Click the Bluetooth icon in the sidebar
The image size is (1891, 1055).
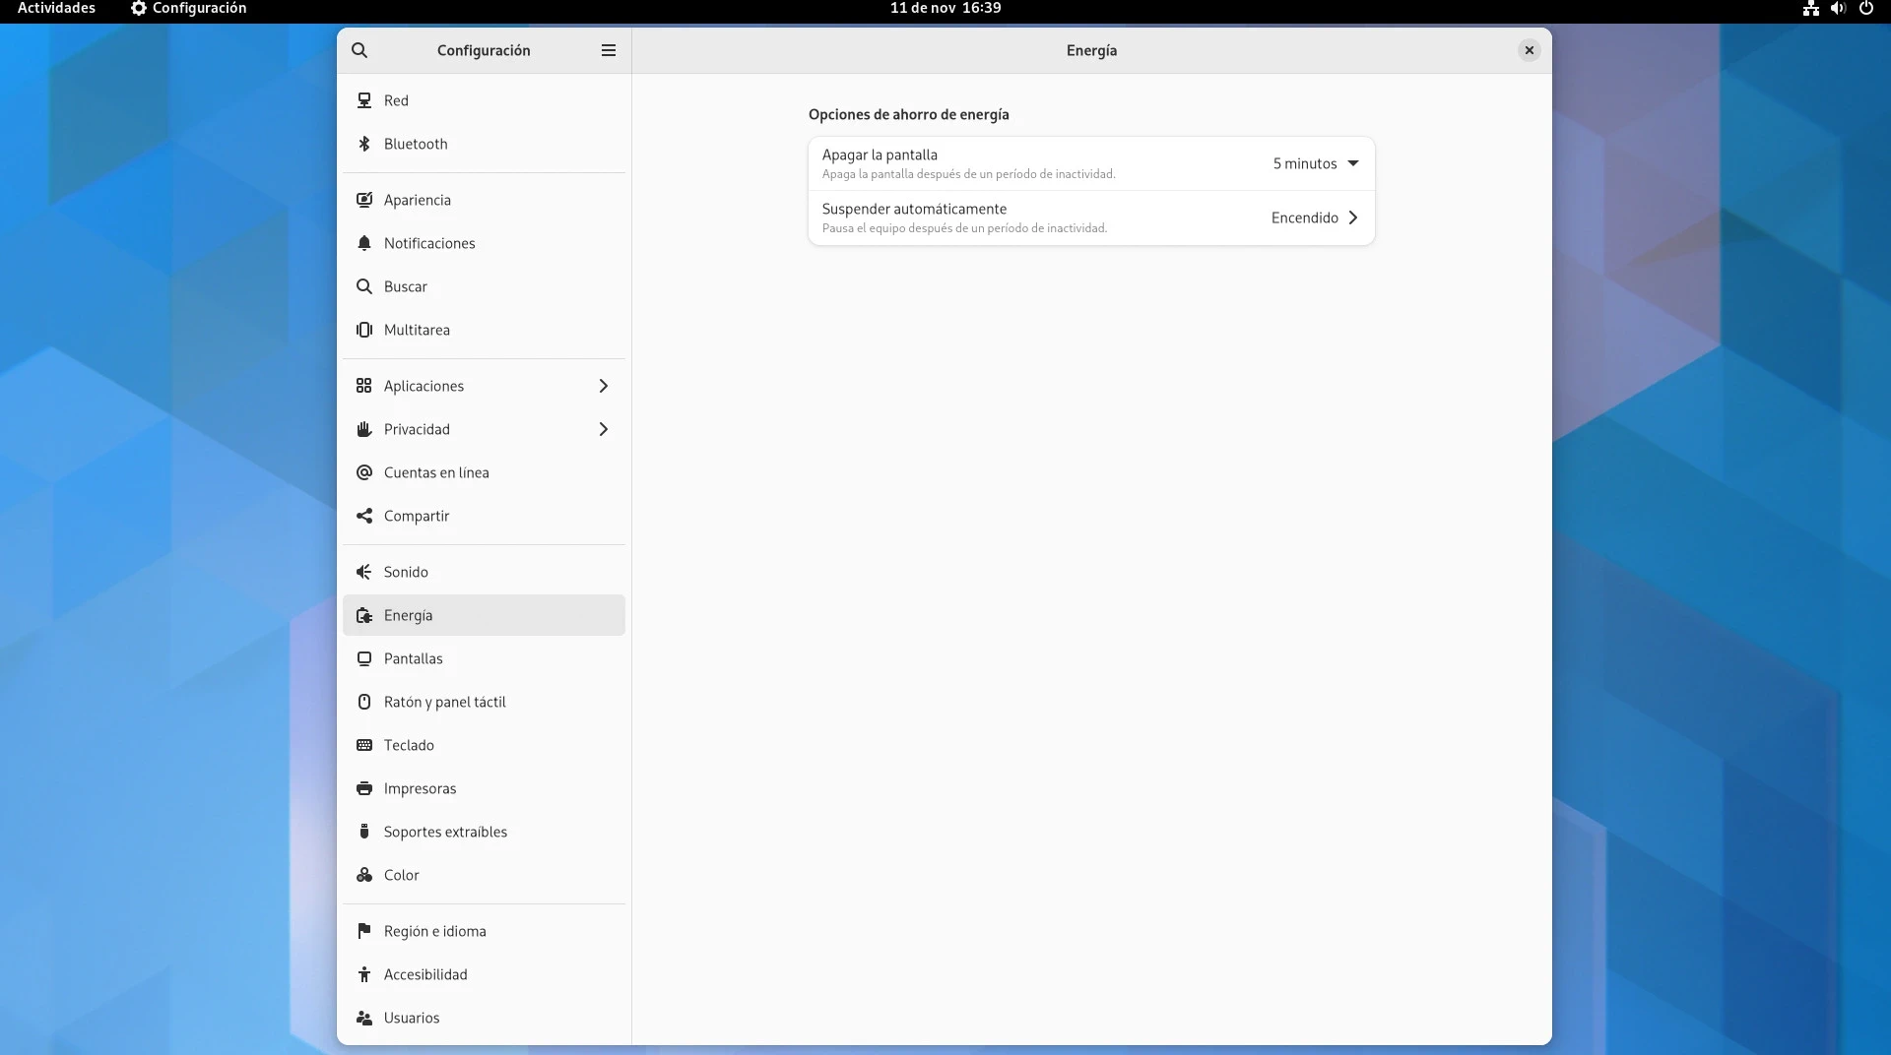(364, 144)
